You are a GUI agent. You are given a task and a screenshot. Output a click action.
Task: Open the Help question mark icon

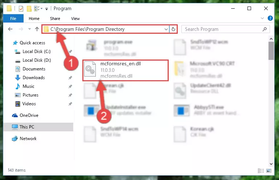coord(270,18)
